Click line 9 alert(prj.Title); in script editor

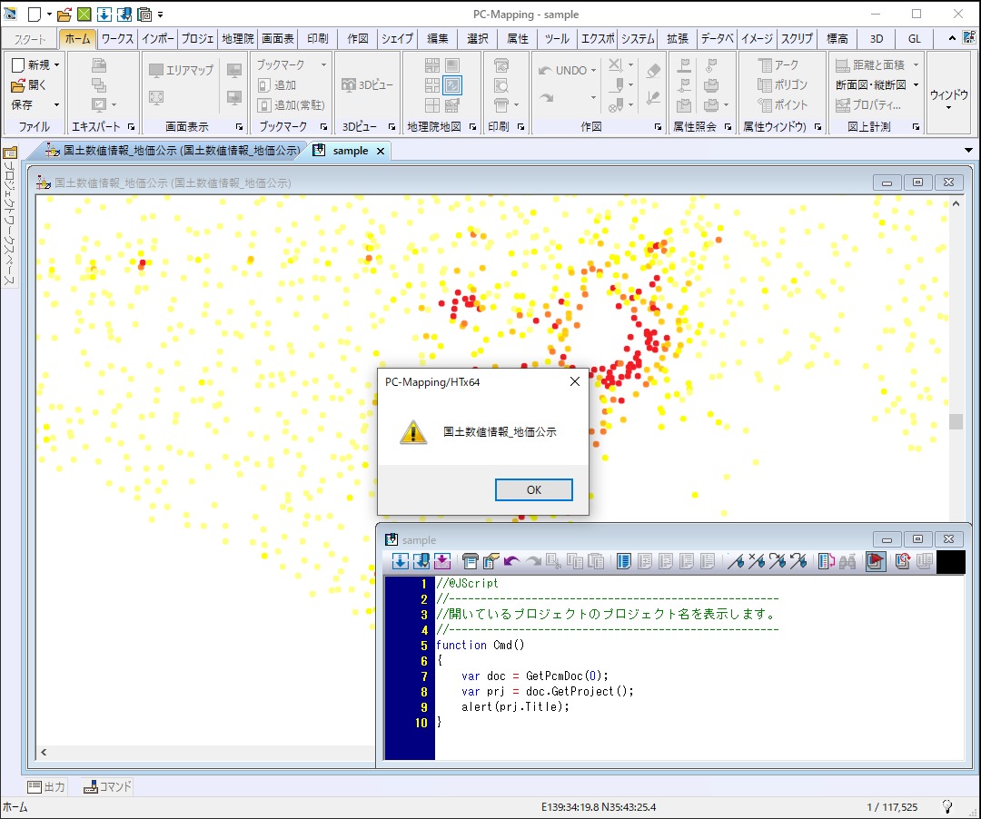click(x=516, y=706)
